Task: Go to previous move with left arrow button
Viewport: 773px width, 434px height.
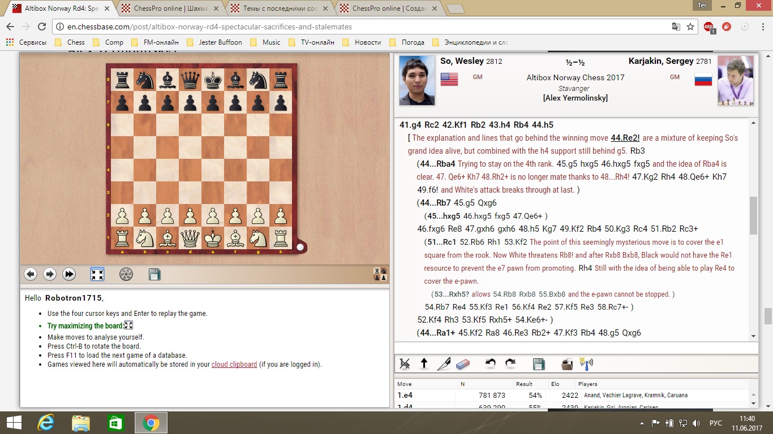Action: (31, 274)
